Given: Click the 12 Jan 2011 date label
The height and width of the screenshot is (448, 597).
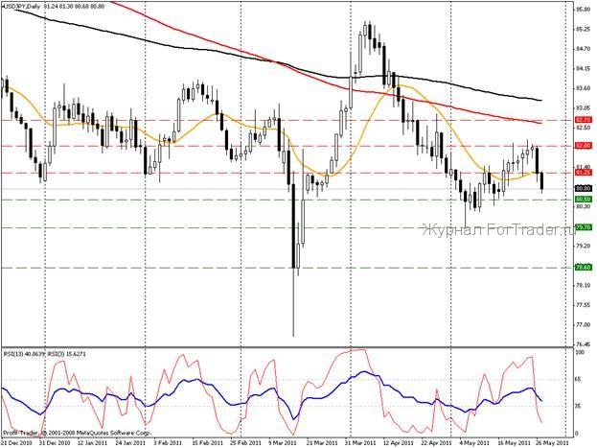Looking at the screenshot, I should point(93,443).
